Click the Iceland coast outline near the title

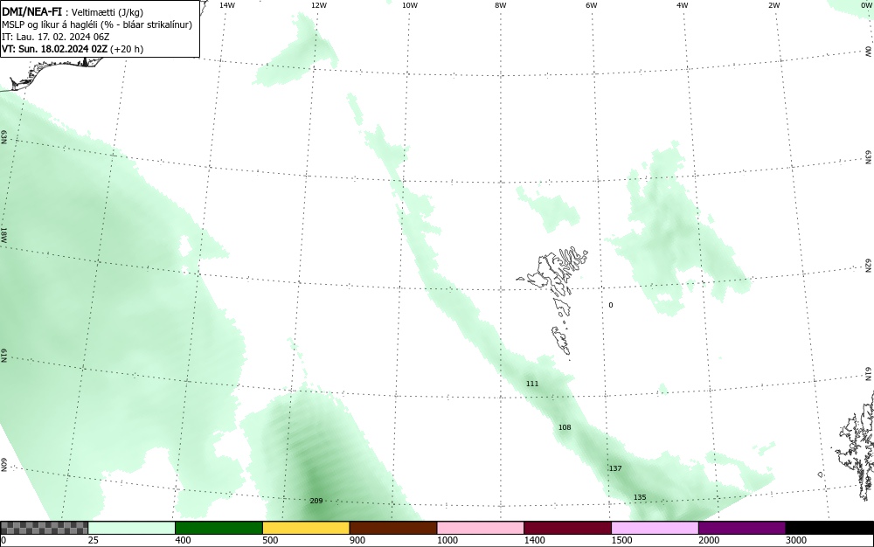point(53,73)
